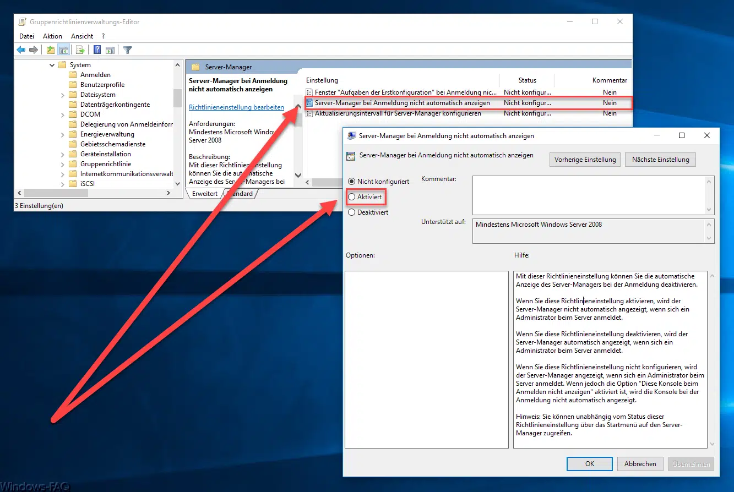Select the System tree item label

[80, 65]
